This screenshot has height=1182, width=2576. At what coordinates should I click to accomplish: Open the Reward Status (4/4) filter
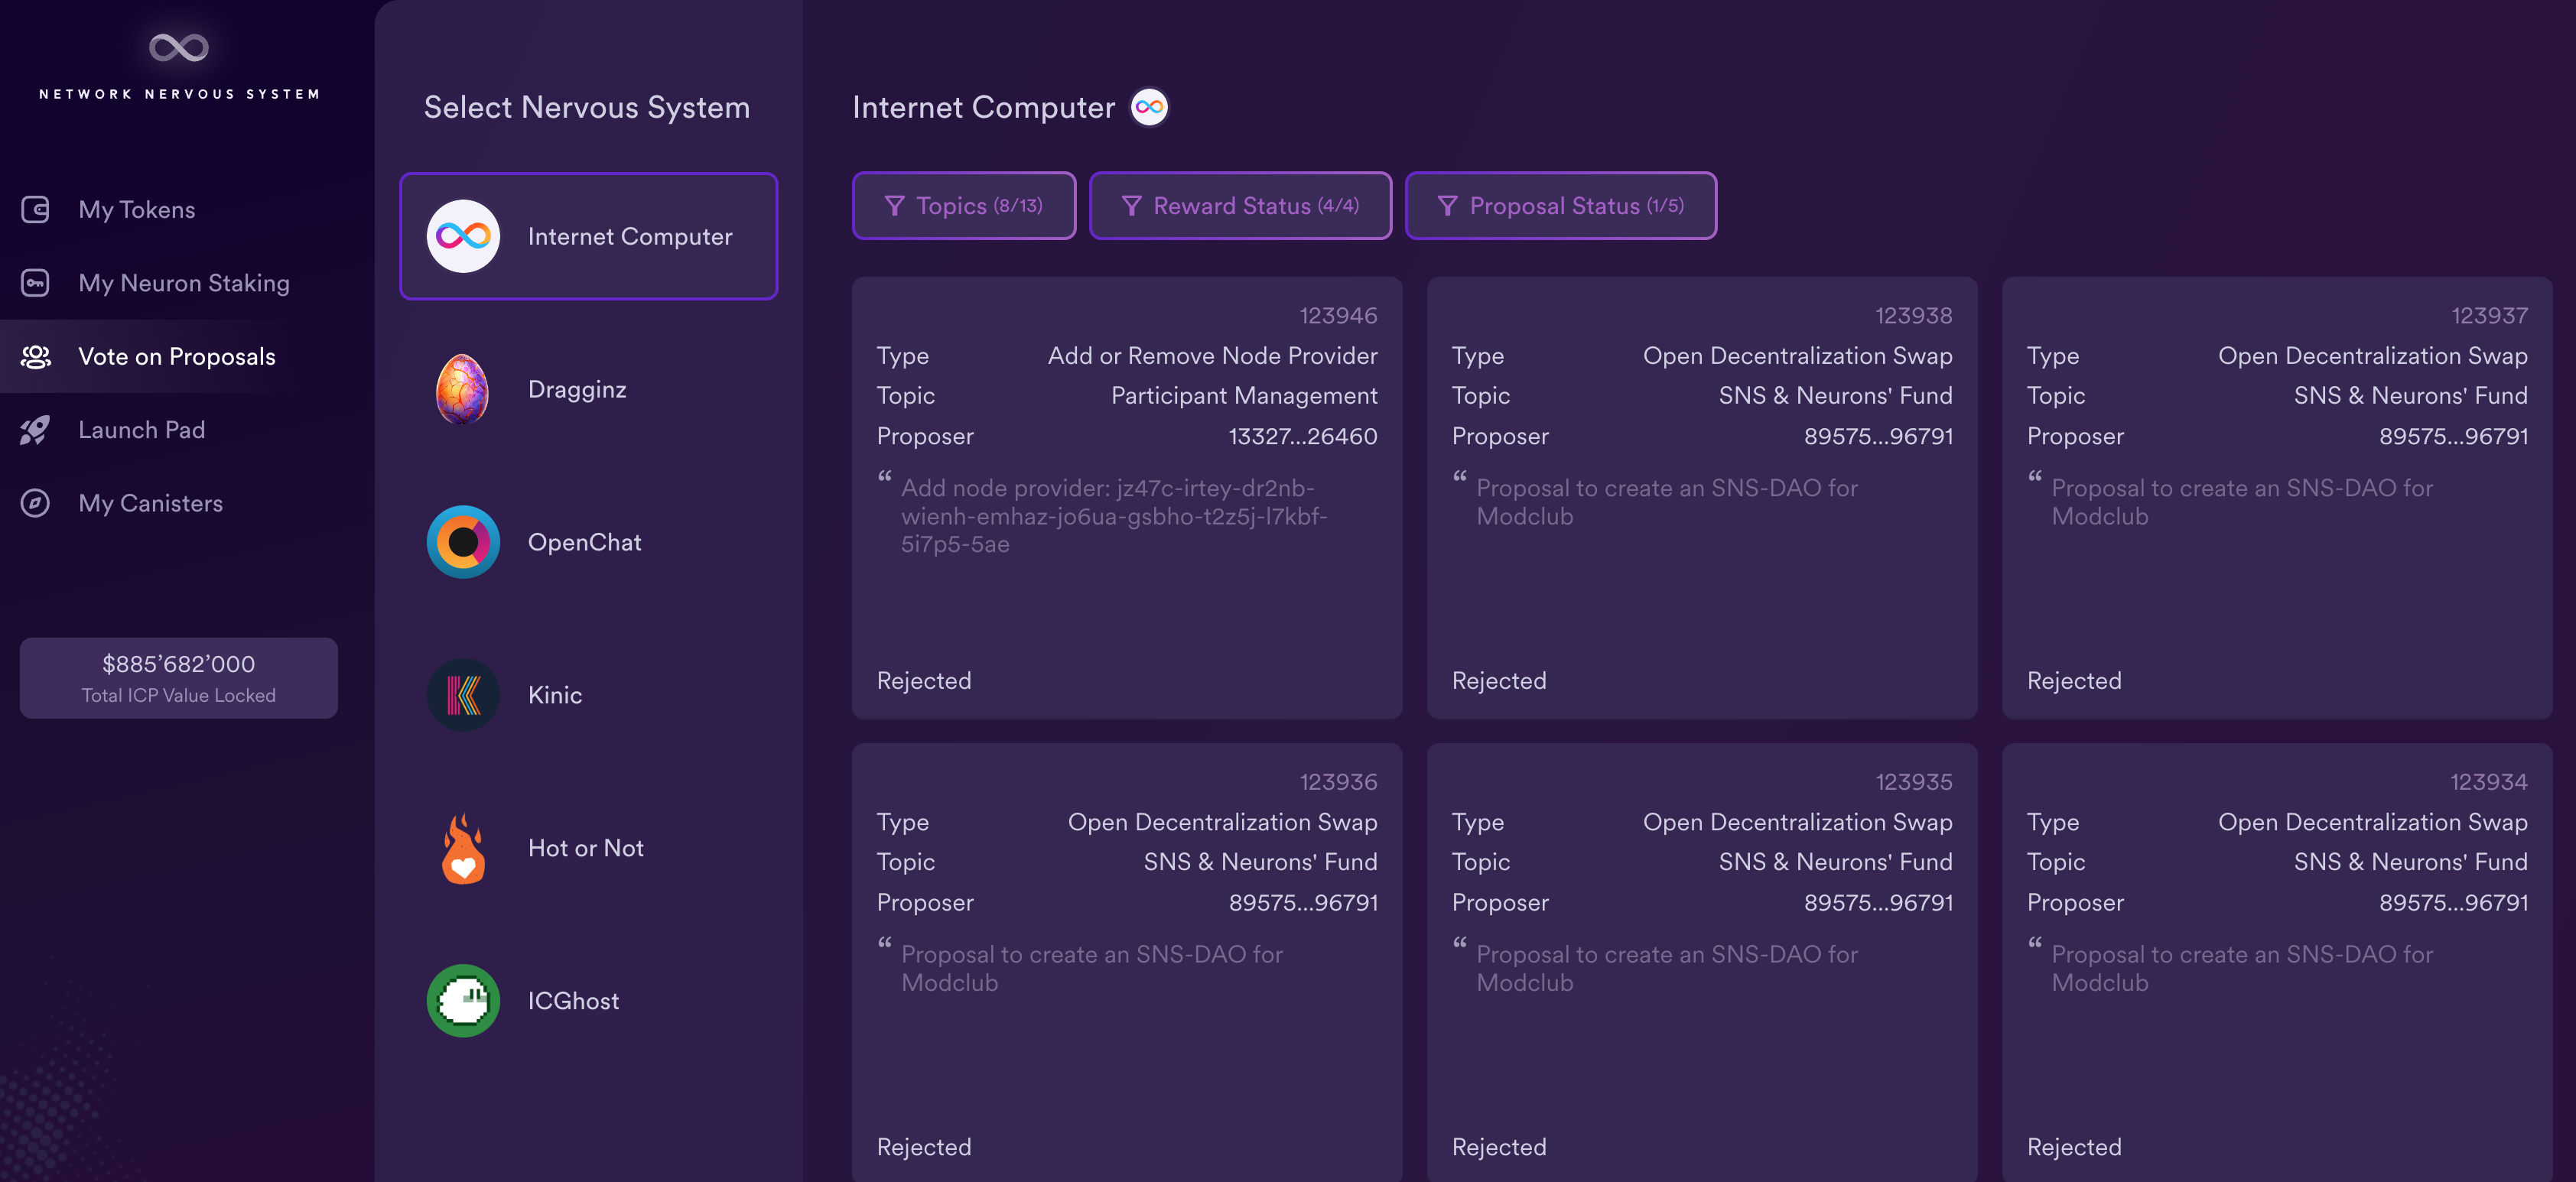1240,206
